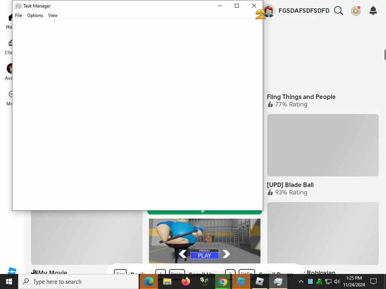Open the File menu in Task Manager
386x289 pixels.
[18, 15]
